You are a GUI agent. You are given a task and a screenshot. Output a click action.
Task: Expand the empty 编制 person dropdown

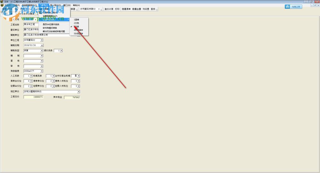(x=42, y=56)
